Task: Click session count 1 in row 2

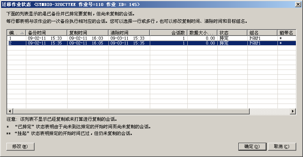Action: (x=184, y=43)
